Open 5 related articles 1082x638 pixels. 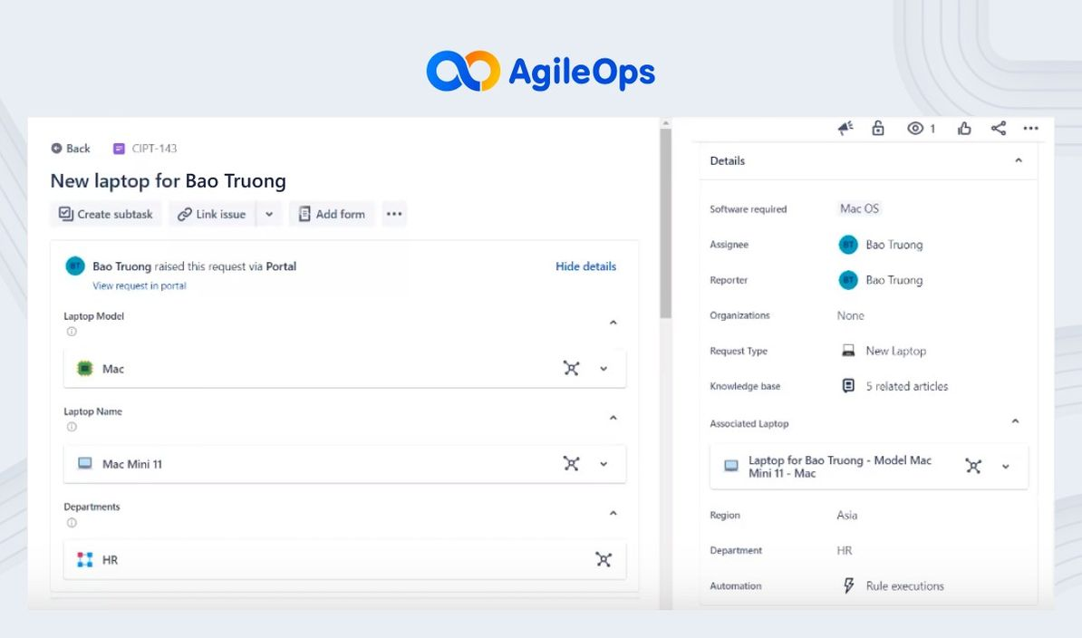point(907,386)
